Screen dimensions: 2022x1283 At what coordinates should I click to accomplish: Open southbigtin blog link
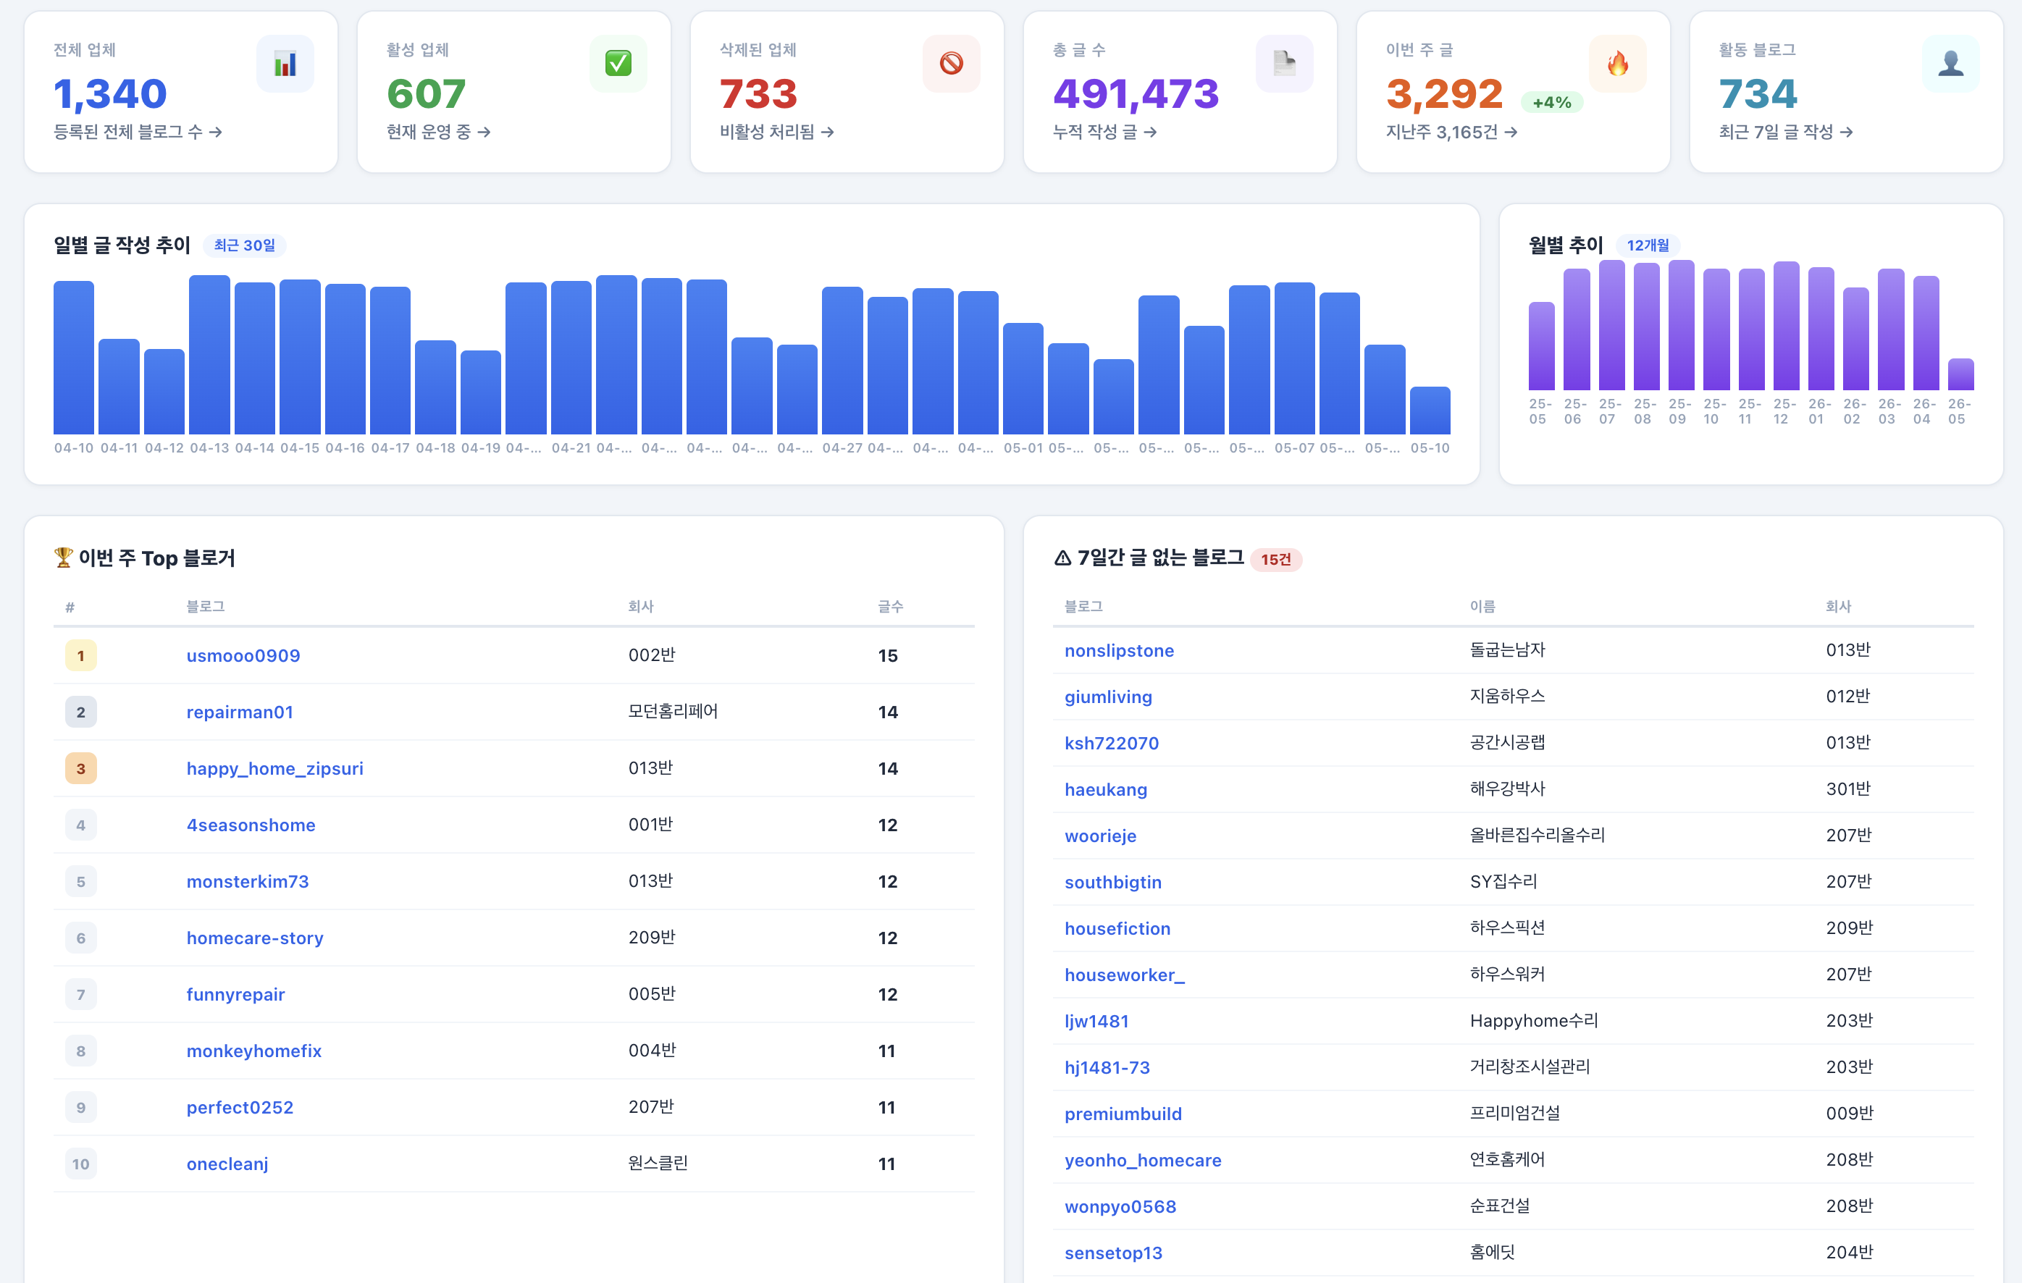pos(1113,883)
